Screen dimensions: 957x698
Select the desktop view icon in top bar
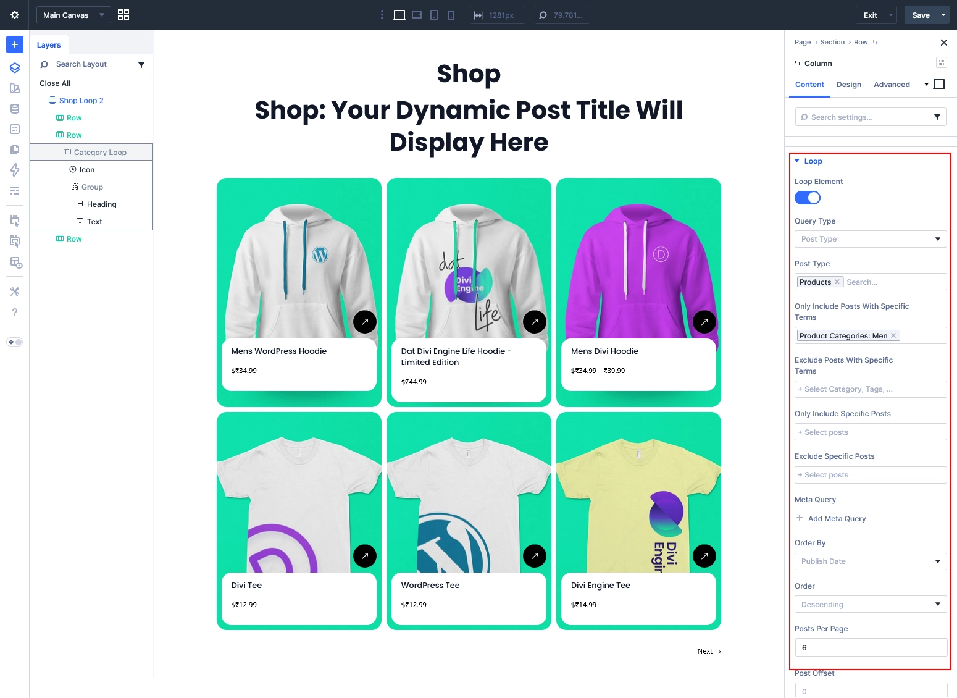399,15
